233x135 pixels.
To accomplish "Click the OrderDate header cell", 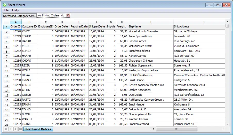I will tap(62, 26).
